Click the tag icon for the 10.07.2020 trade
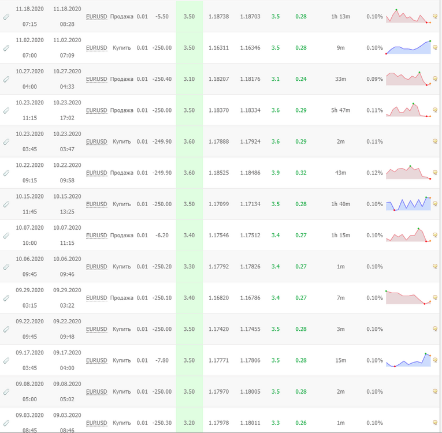Image resolution: width=442 pixels, height=433 pixels. [6, 236]
